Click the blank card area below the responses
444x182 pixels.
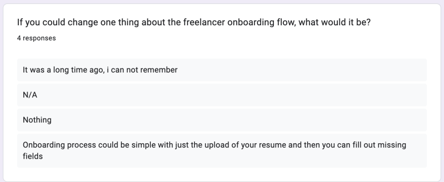point(222,175)
